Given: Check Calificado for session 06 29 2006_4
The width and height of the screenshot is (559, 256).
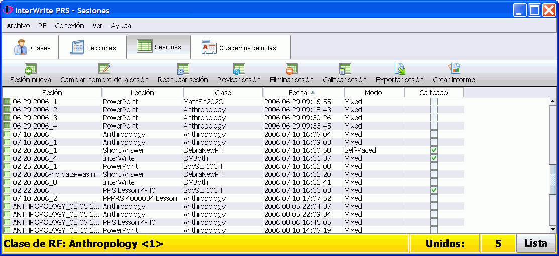Looking at the screenshot, I should pyautogui.click(x=434, y=126).
